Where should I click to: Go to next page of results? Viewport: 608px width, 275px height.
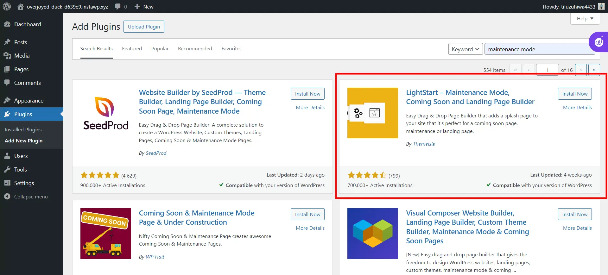coord(581,70)
